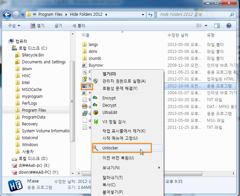Open the view options dropdown arrow

click(x=206, y=26)
